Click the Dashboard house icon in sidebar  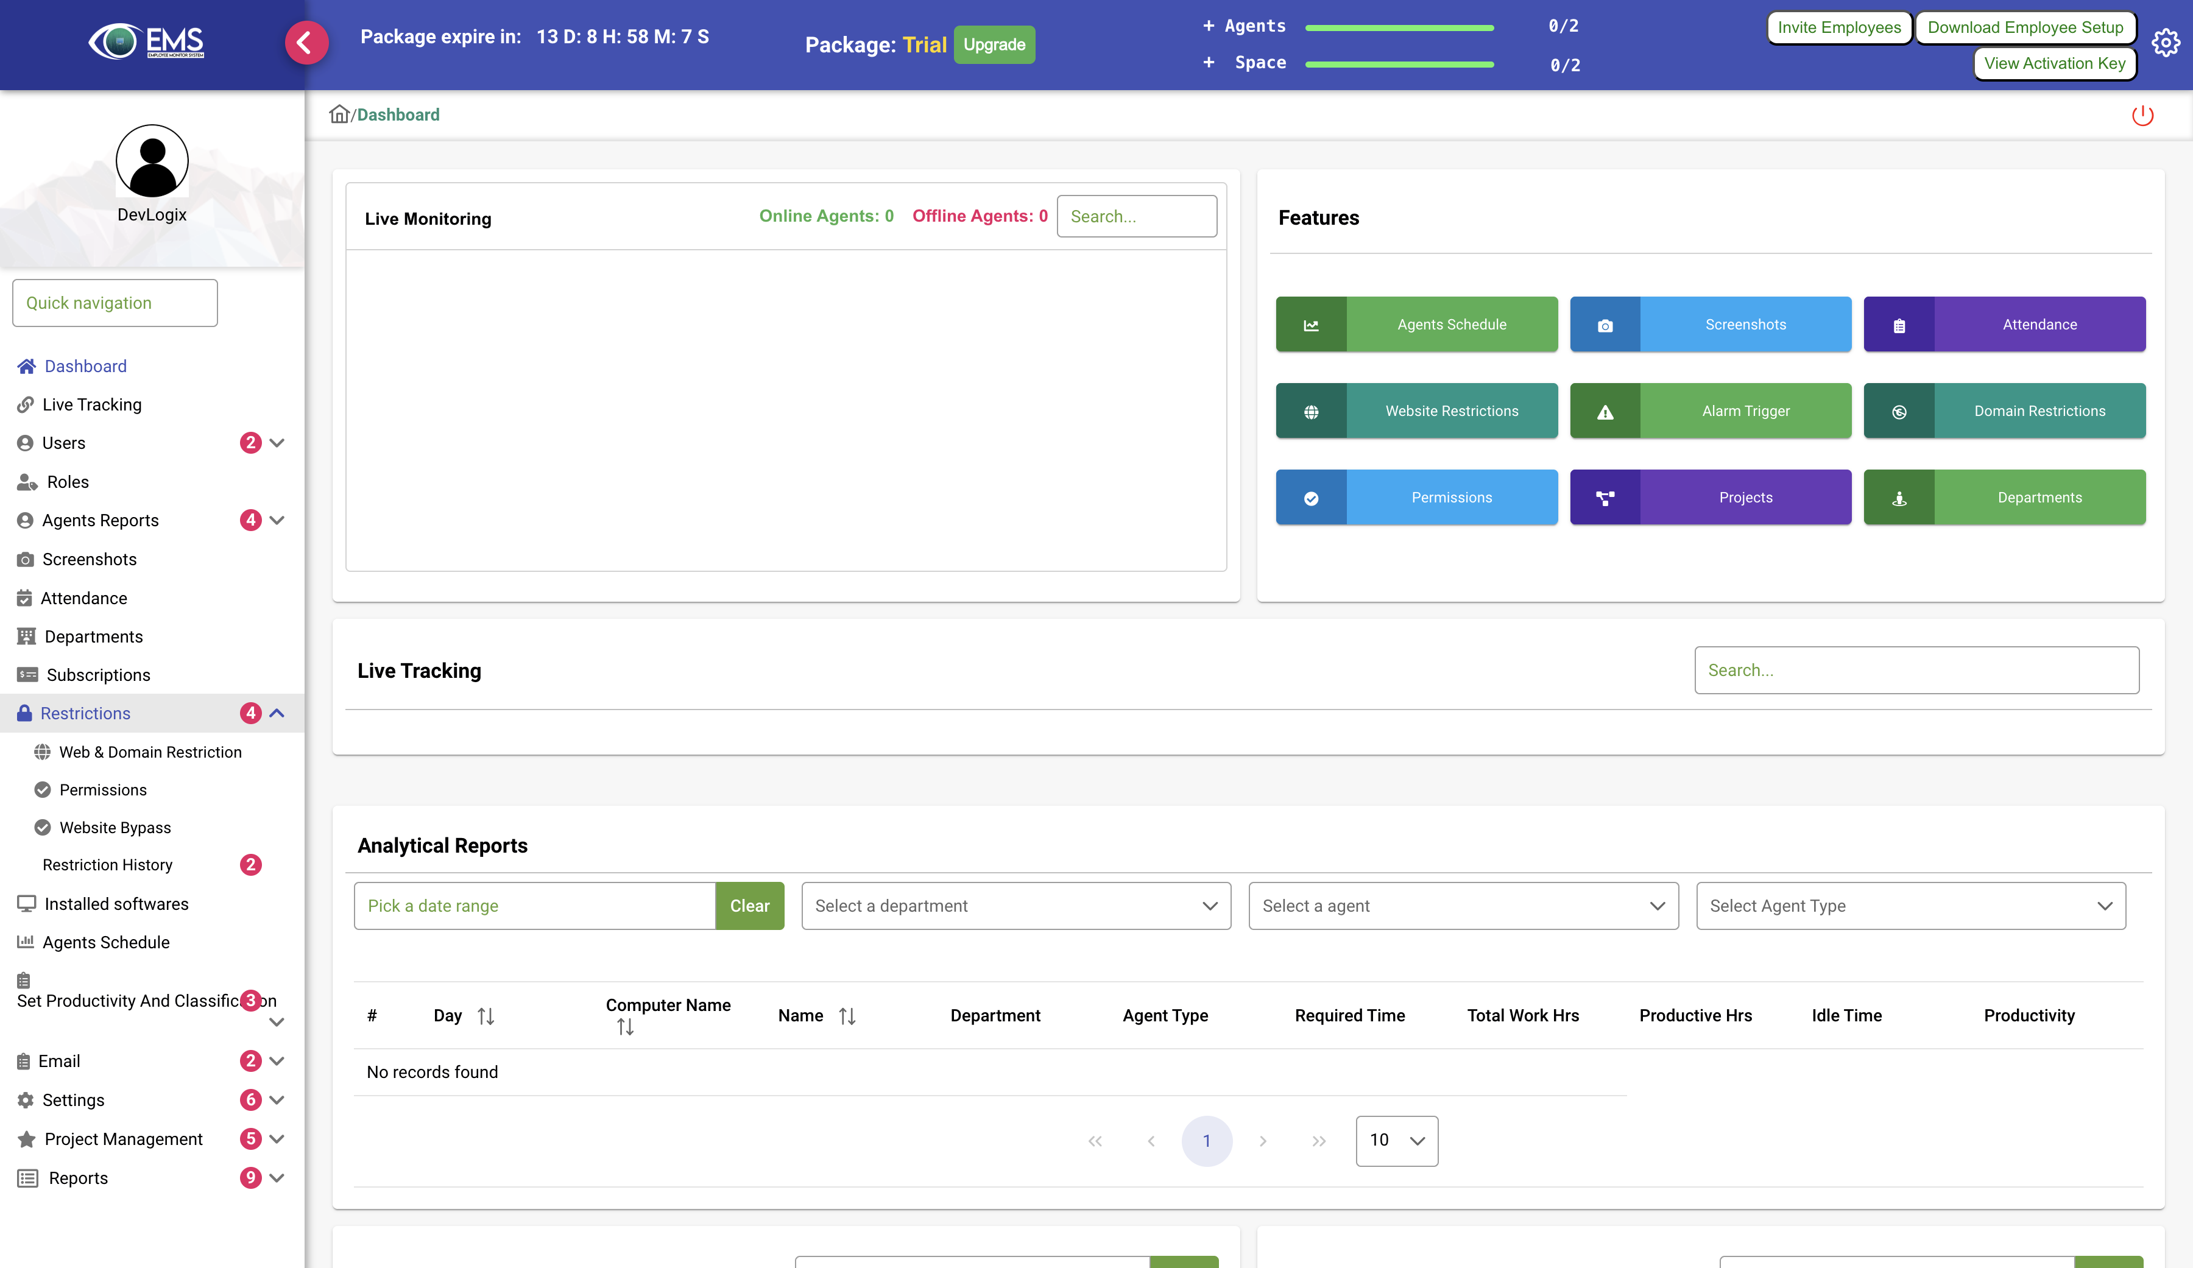point(27,367)
